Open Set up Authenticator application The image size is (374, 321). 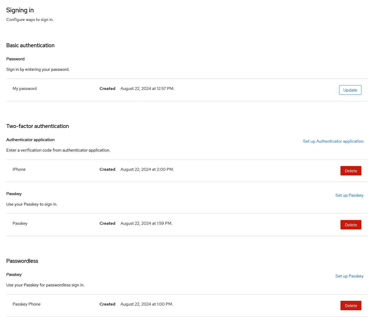click(x=333, y=141)
